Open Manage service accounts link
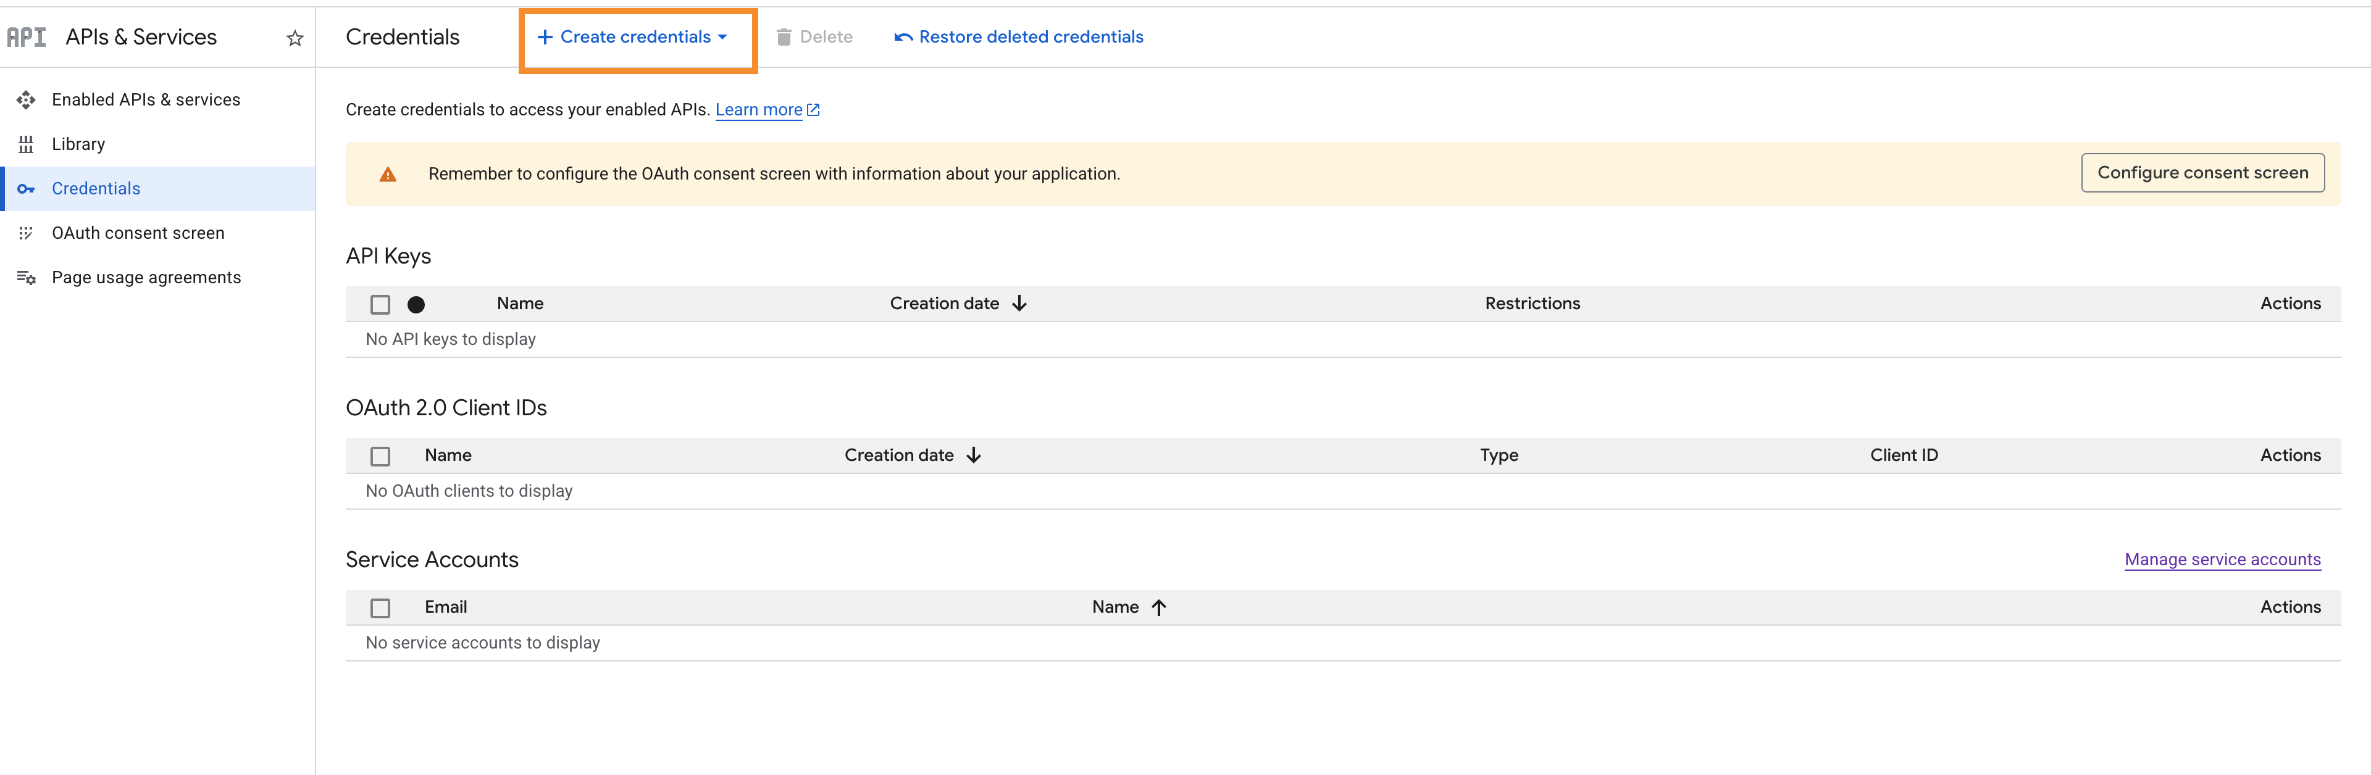Screen dimensions: 2371x775 [2222, 559]
